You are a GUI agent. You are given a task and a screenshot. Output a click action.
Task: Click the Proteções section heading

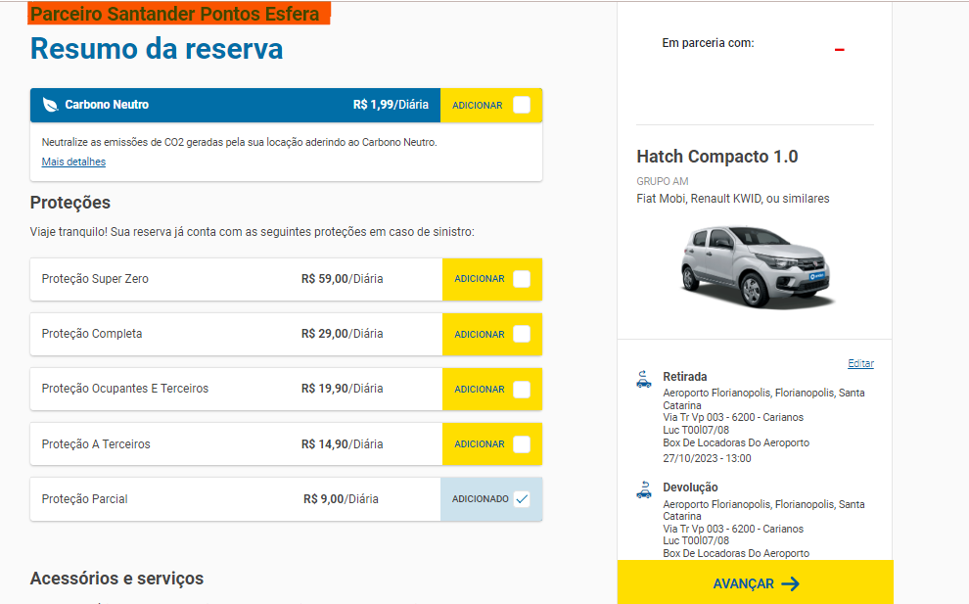[70, 203]
